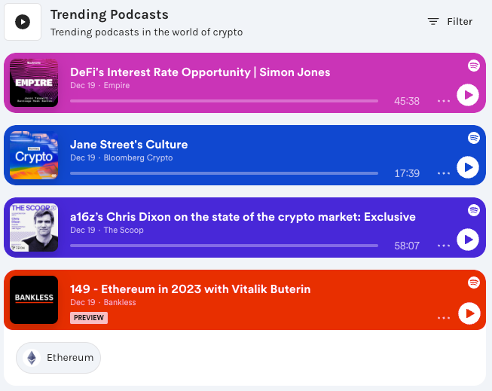This screenshot has height=391, width=492.
Task: Click the Empire podcast cover thumbnail
Action: tap(34, 83)
